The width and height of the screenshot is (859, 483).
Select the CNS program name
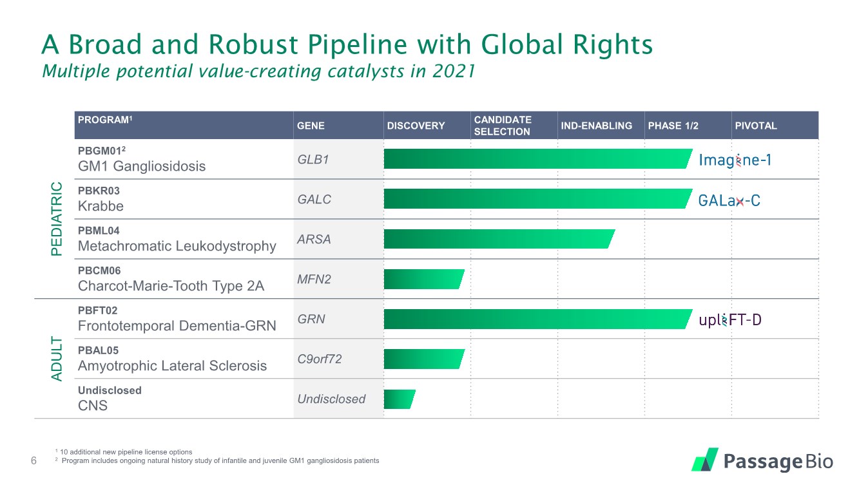click(x=93, y=406)
